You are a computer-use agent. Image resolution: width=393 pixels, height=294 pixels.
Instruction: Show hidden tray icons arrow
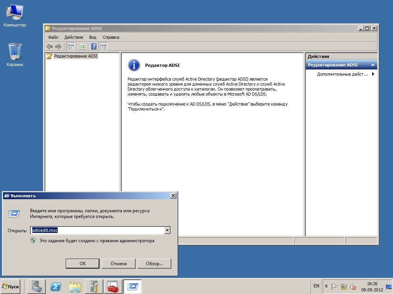click(326, 286)
